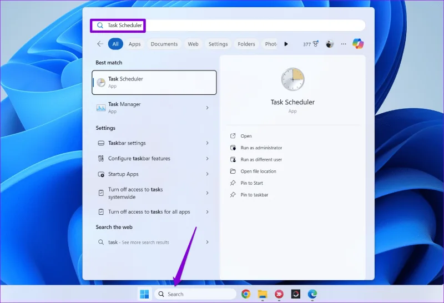Select Pin to taskbar
This screenshot has width=444, height=303.
coord(254,195)
